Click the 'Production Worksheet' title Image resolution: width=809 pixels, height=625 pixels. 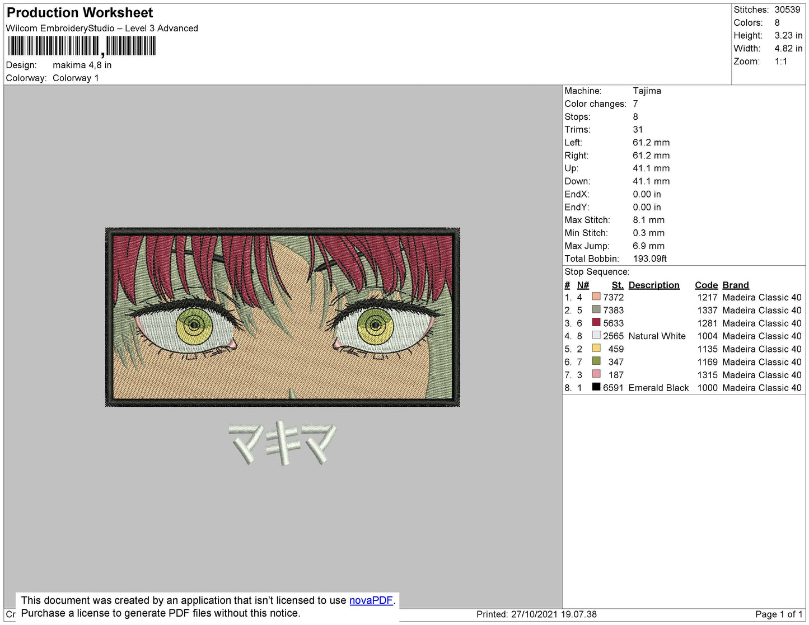(x=80, y=13)
